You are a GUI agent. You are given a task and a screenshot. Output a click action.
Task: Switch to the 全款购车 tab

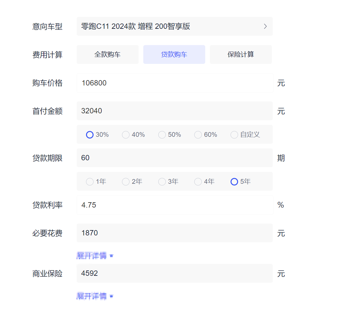[x=108, y=54]
